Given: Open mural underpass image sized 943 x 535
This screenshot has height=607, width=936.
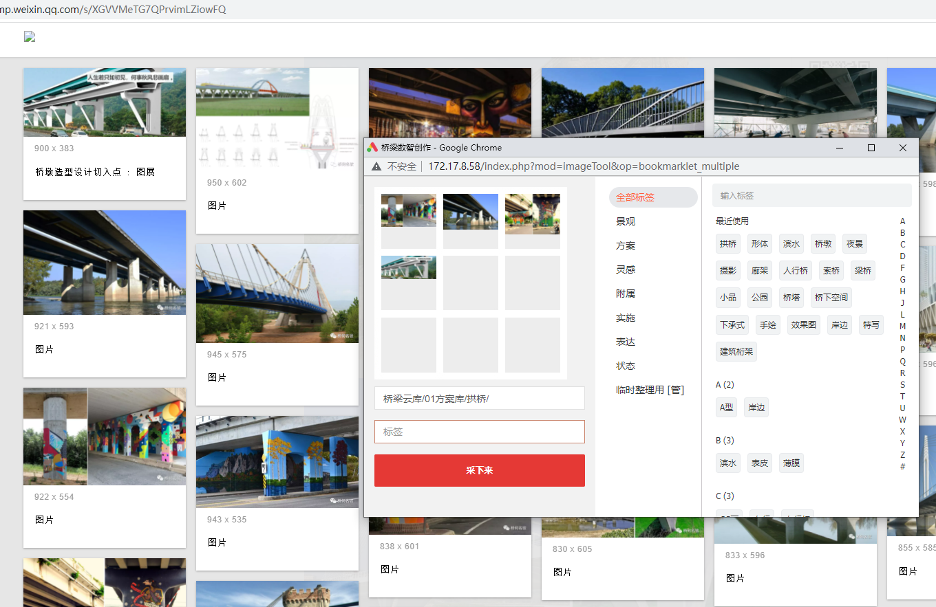Looking at the screenshot, I should (x=277, y=462).
